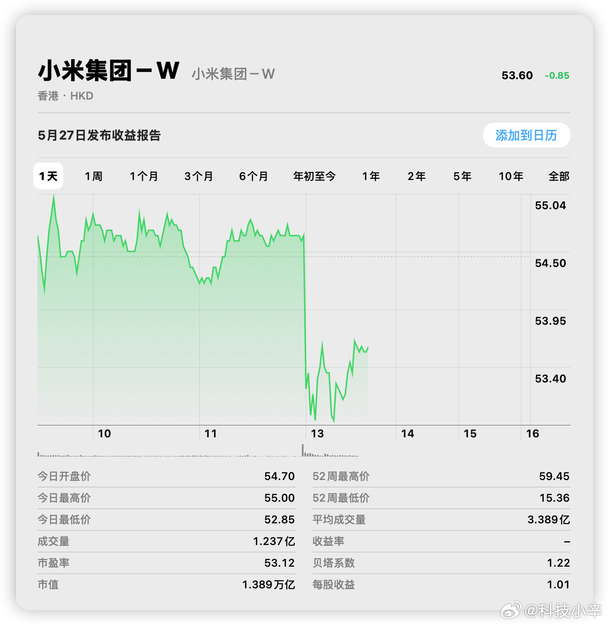This screenshot has width=608, height=625.
Task: Click the current price 53.60
Action: pos(517,75)
